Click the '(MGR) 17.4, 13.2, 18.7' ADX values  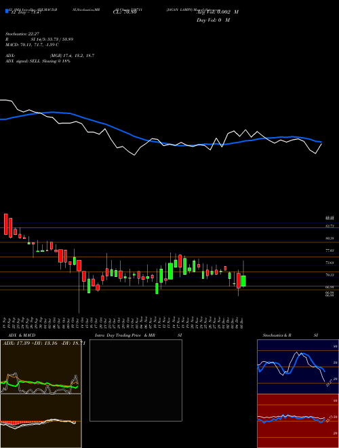[72, 56]
